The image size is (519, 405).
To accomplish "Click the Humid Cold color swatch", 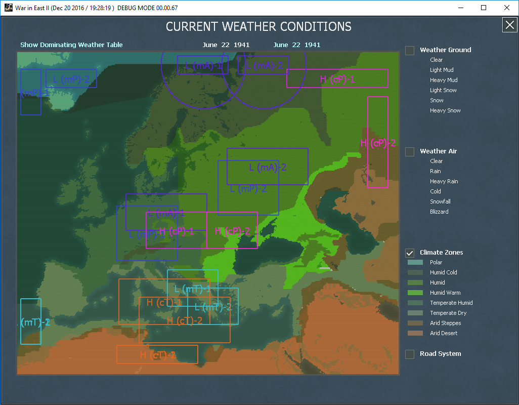I will pyautogui.click(x=415, y=272).
